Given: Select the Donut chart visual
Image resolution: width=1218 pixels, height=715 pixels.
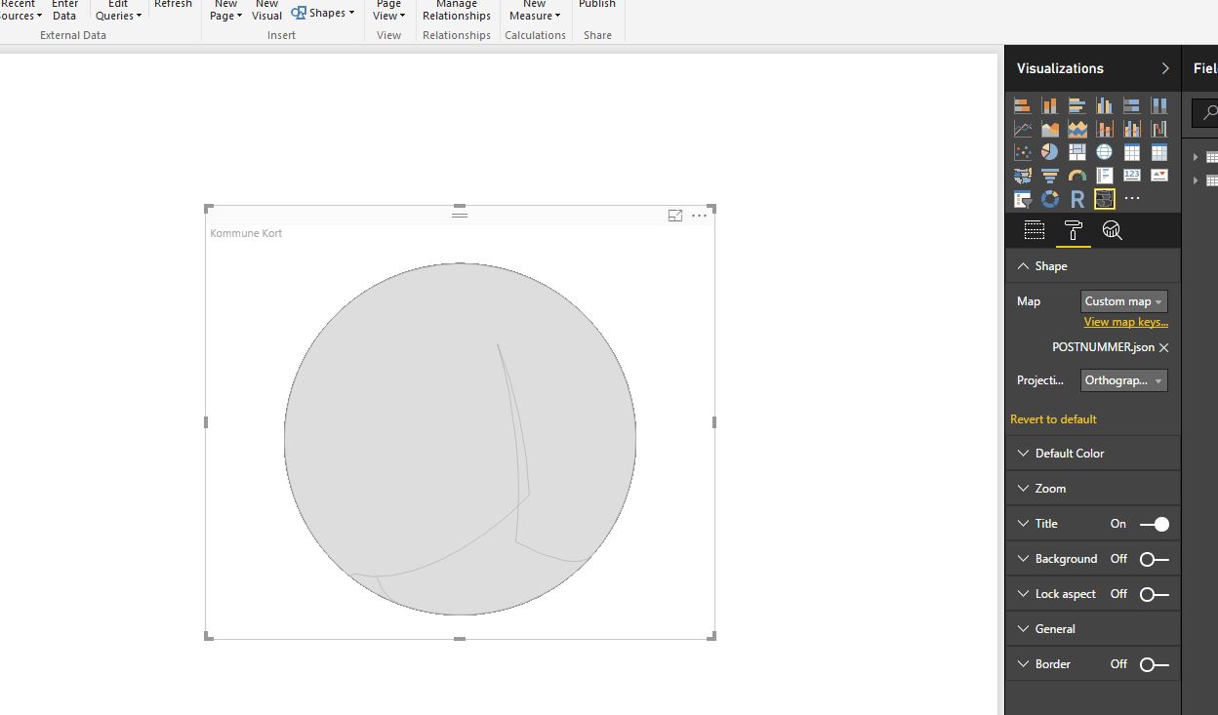Looking at the screenshot, I should coord(1049,199).
